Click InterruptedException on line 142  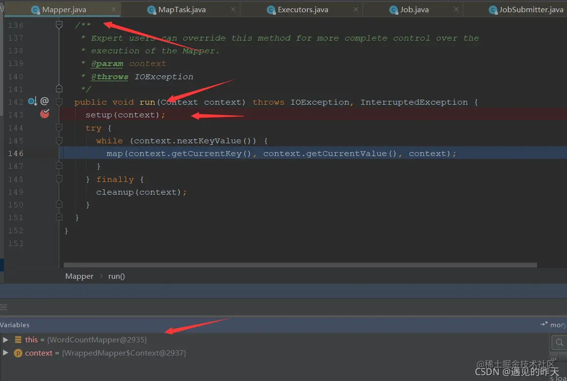414,102
